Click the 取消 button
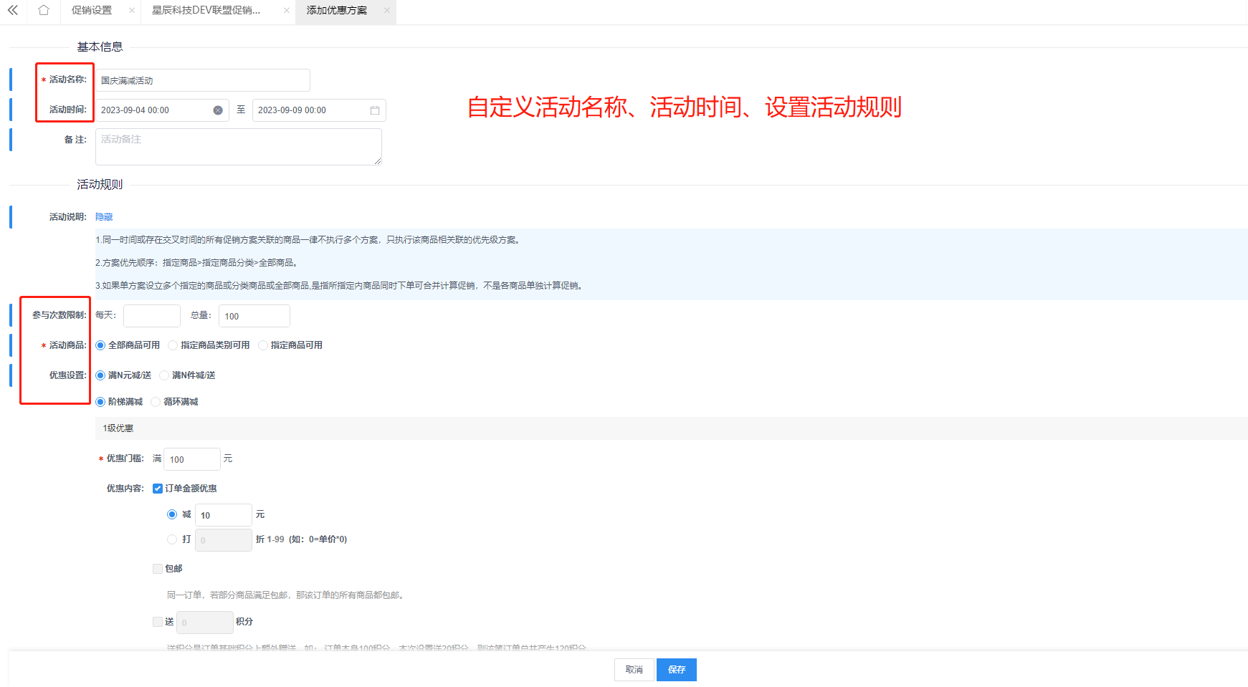 [634, 670]
